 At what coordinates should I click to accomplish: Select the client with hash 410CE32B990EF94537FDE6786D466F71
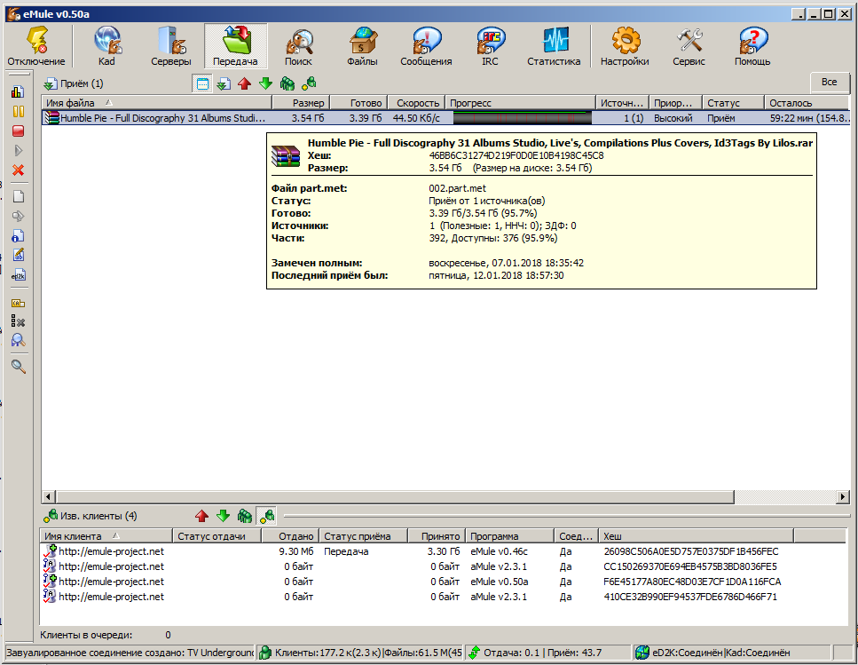tap(444, 597)
